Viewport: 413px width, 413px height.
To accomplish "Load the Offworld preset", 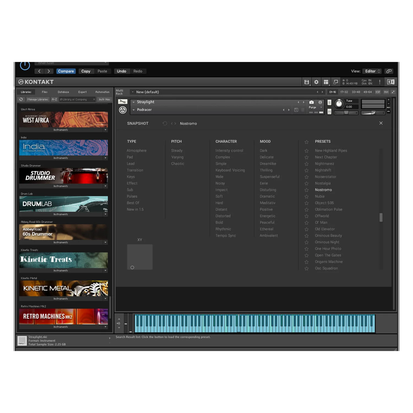I will click(x=322, y=216).
